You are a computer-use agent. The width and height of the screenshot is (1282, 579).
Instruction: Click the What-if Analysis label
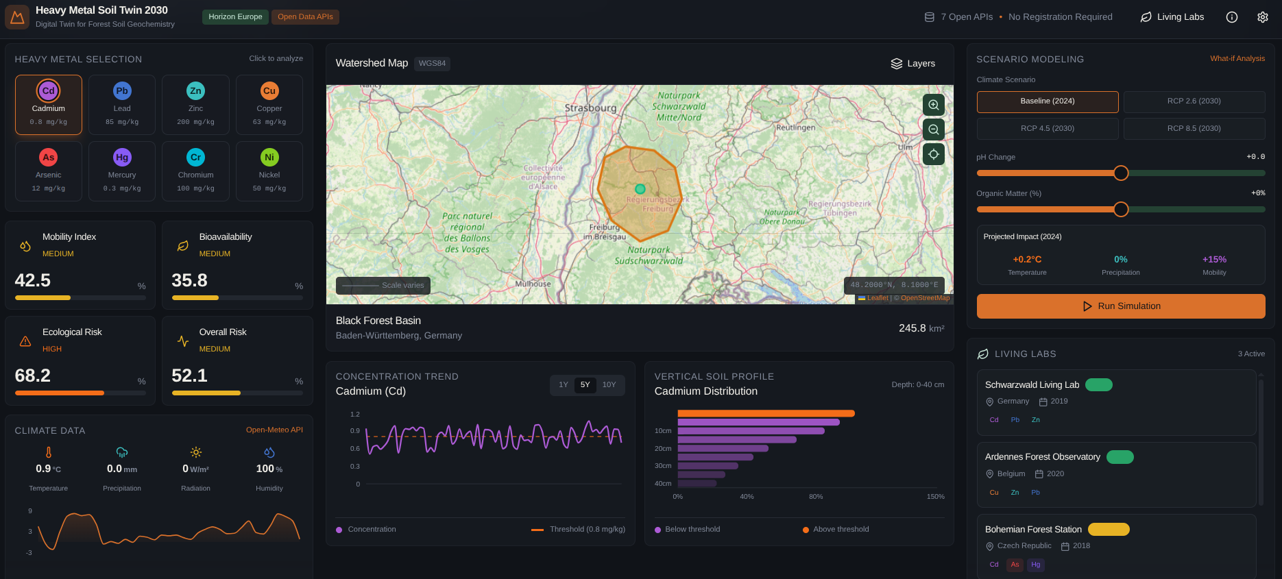(1237, 59)
